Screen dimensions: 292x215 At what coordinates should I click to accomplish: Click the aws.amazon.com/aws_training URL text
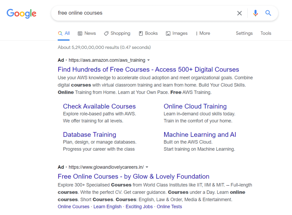click(107, 60)
